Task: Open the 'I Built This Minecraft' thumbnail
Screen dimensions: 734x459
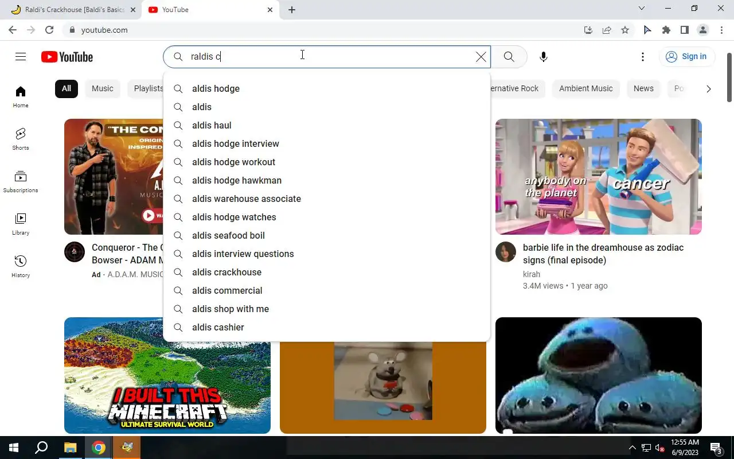Action: click(x=167, y=375)
